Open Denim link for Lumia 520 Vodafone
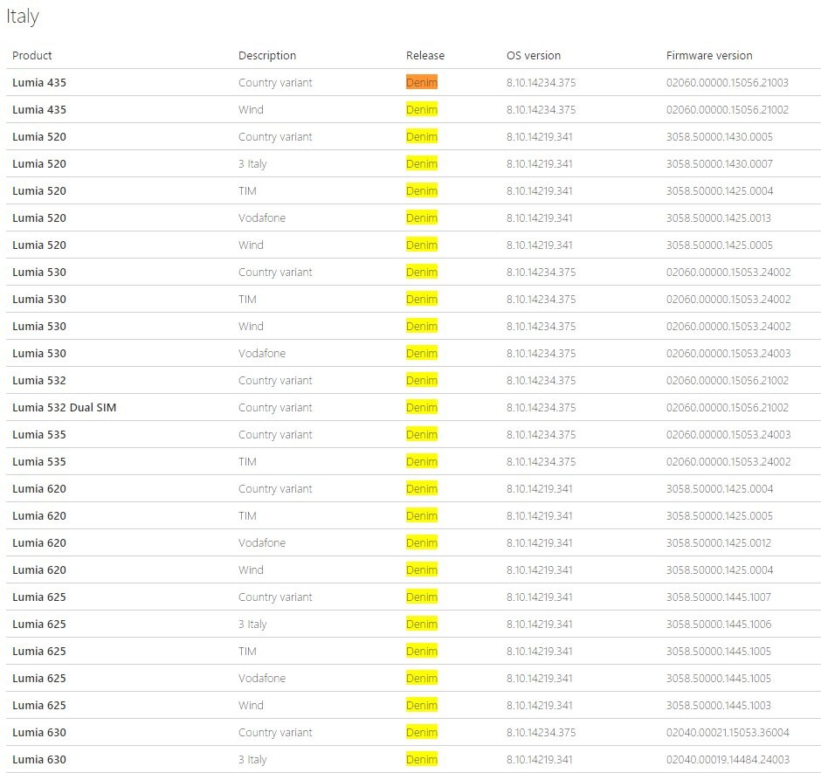The height and width of the screenshot is (773, 821). [422, 217]
